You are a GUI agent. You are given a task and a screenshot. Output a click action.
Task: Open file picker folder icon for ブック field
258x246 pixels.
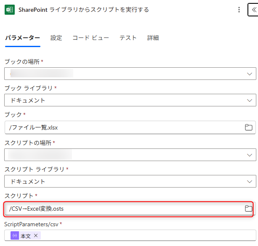tap(248, 127)
